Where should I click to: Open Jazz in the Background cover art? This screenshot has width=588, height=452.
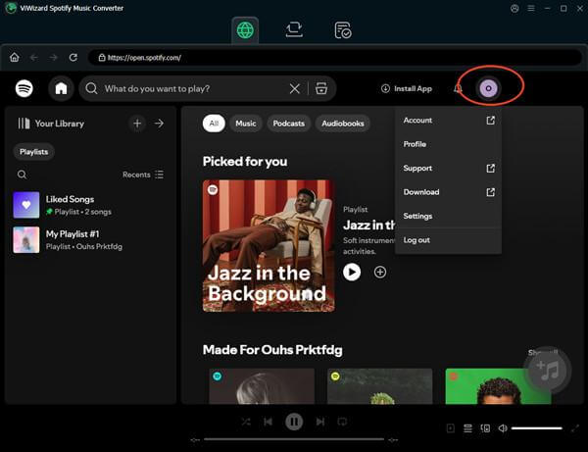(269, 246)
